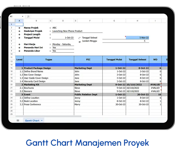Viewport: 175px width, 148px height.
Task: Click the Product Package Design task row
Action: click(38, 68)
